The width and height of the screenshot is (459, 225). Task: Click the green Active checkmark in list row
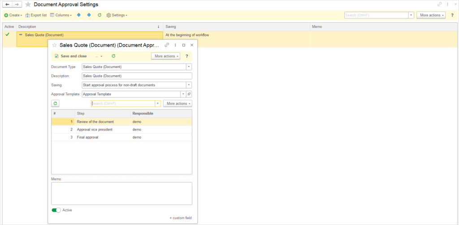(x=7, y=34)
